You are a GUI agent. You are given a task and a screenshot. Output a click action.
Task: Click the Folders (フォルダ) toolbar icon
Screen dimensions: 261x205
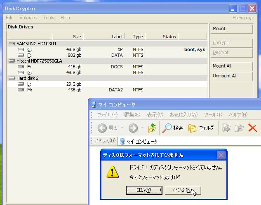click(x=193, y=128)
